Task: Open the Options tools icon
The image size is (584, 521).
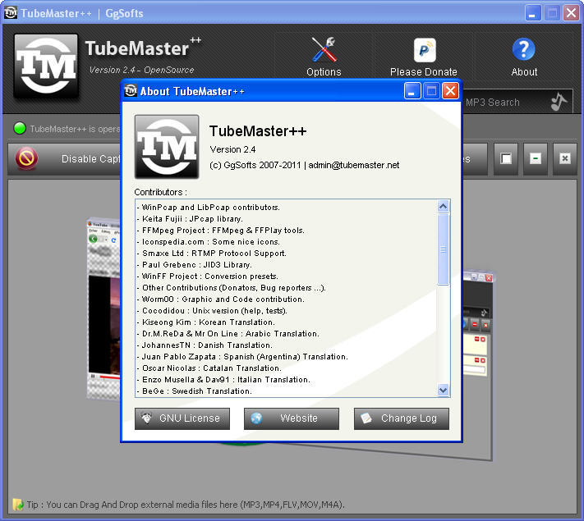Action: point(324,49)
